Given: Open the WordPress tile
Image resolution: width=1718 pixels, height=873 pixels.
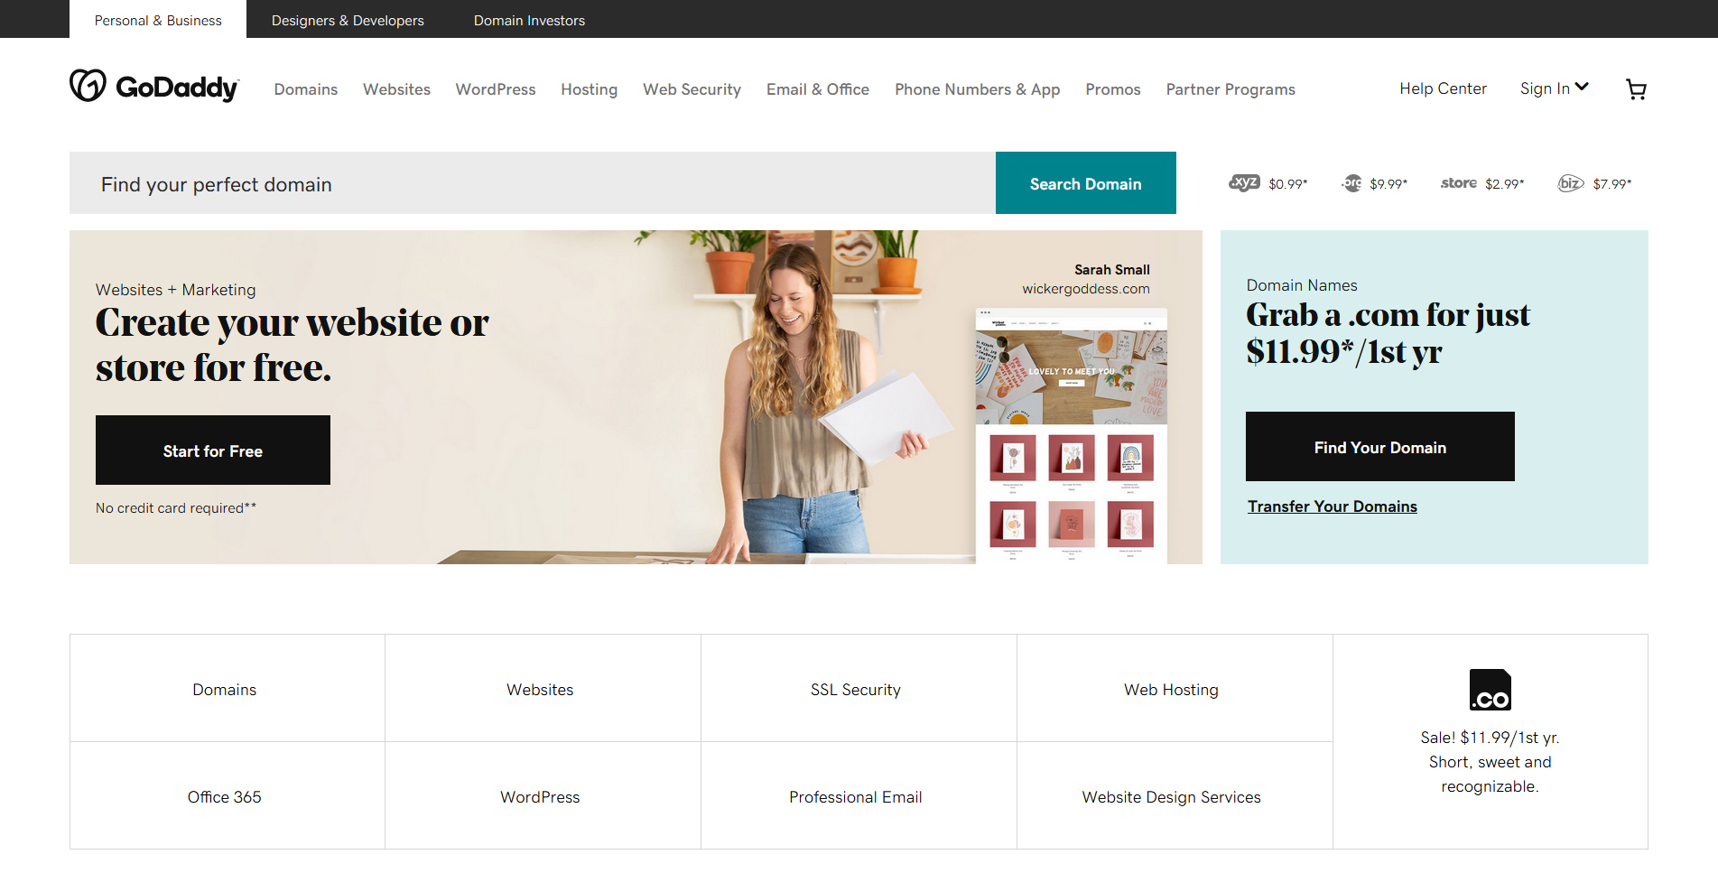Looking at the screenshot, I should tap(543, 796).
